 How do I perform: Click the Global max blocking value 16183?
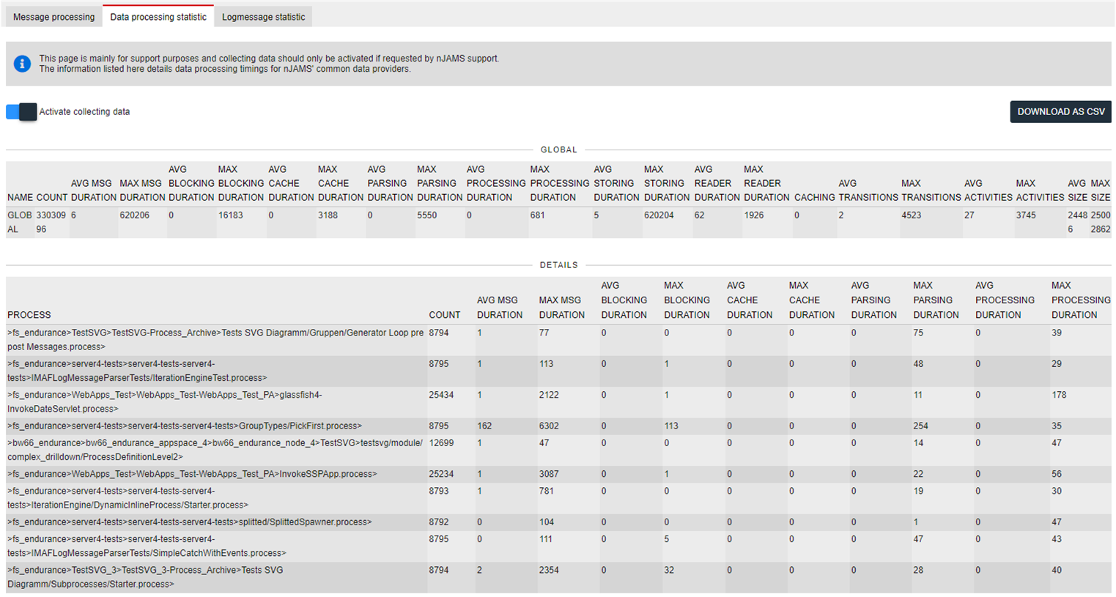point(231,215)
